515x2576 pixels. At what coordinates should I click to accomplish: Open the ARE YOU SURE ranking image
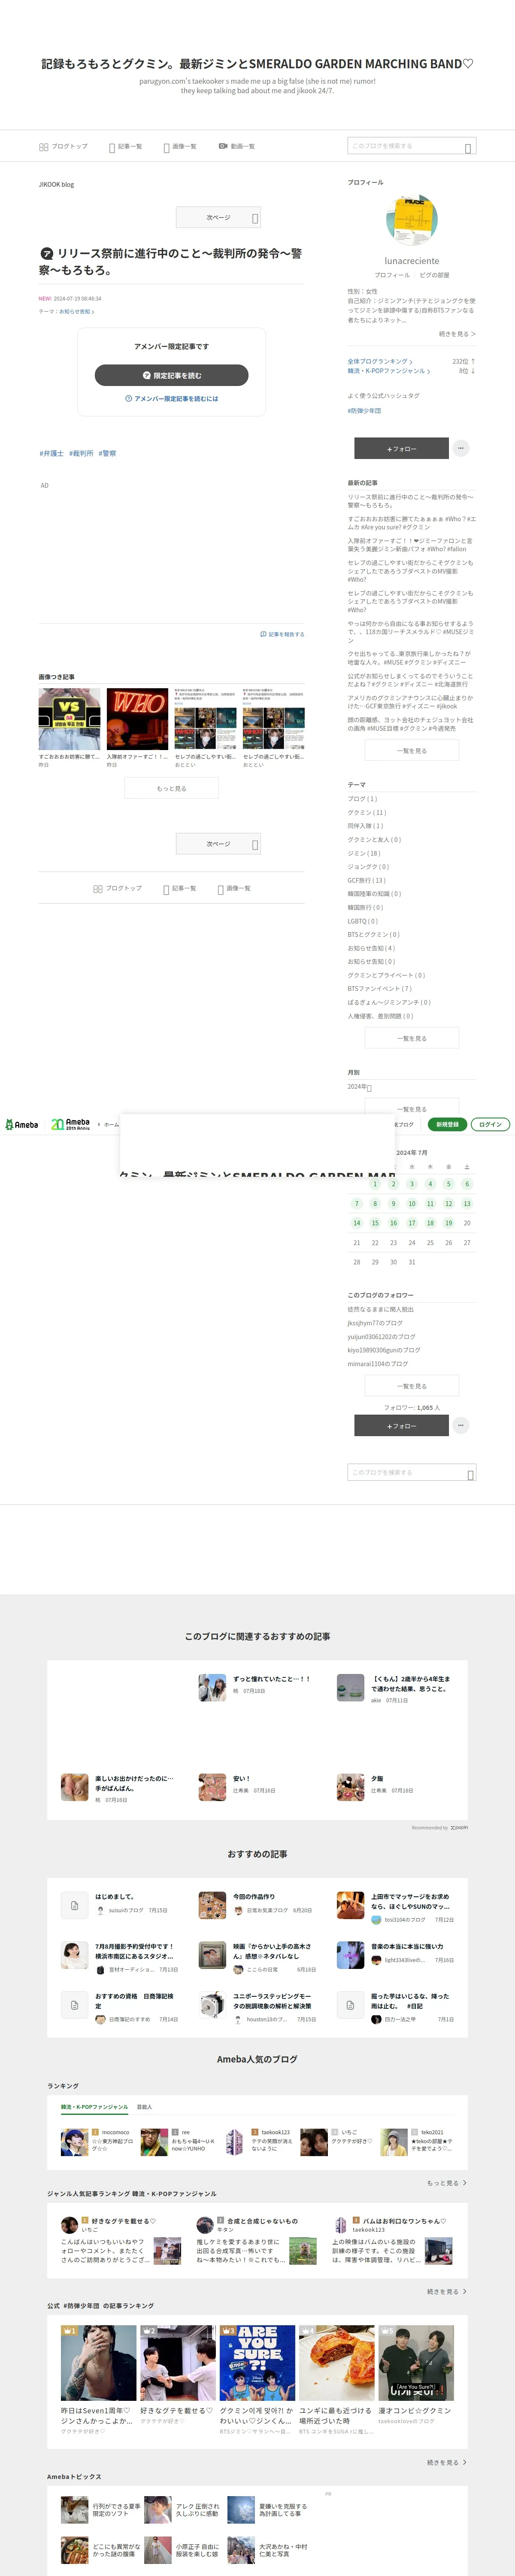[257, 2363]
